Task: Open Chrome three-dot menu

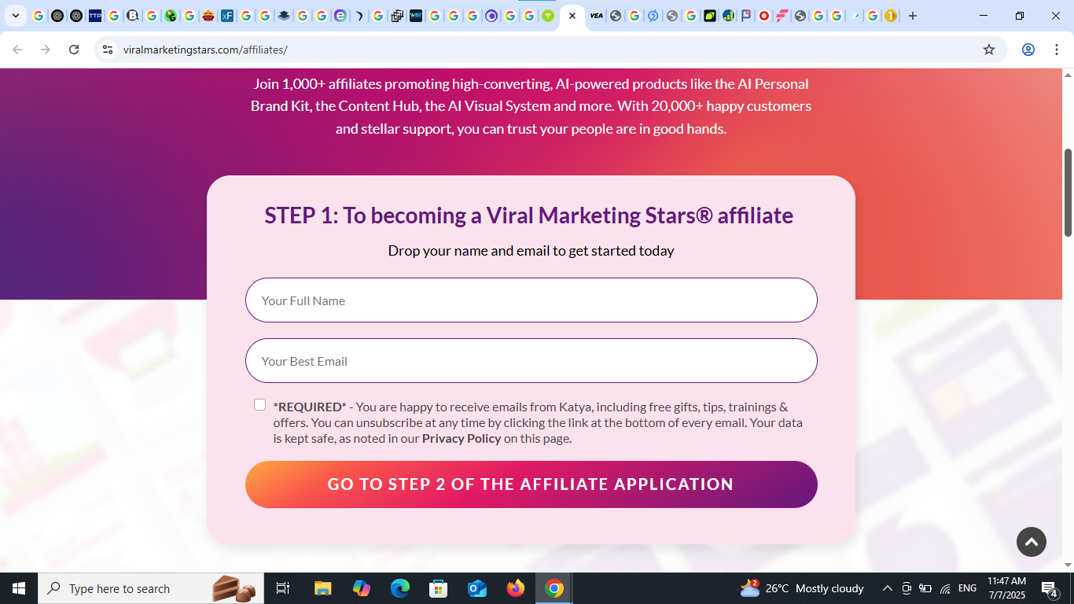Action: pos(1057,50)
